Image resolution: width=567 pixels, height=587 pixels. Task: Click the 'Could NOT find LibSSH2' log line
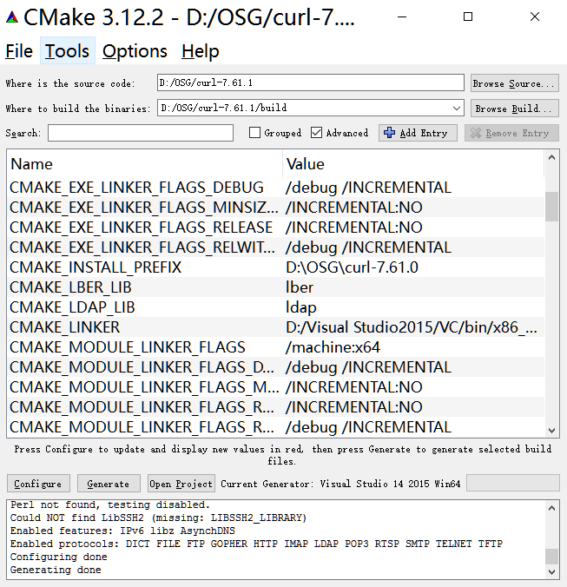coord(158,518)
